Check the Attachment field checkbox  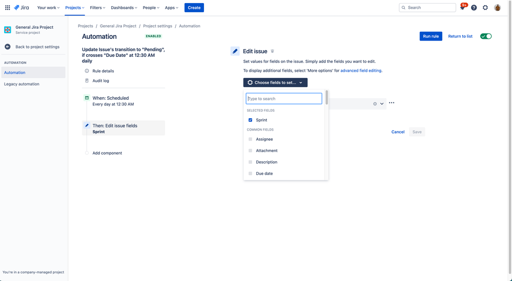(x=251, y=150)
